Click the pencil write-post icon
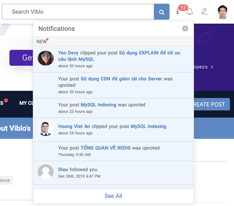The height and width of the screenshot is (206, 234). [x=204, y=11]
